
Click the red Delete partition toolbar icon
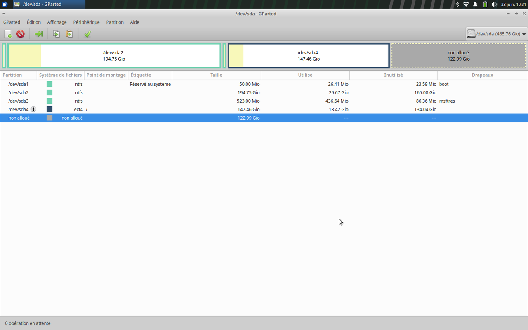coord(20,34)
